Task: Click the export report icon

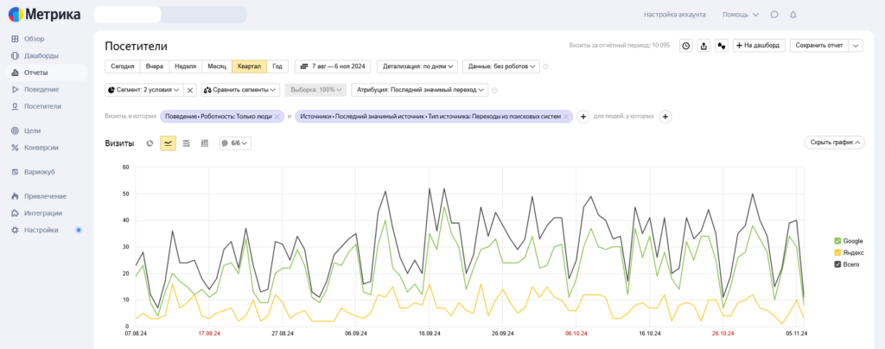Action: pyautogui.click(x=704, y=46)
